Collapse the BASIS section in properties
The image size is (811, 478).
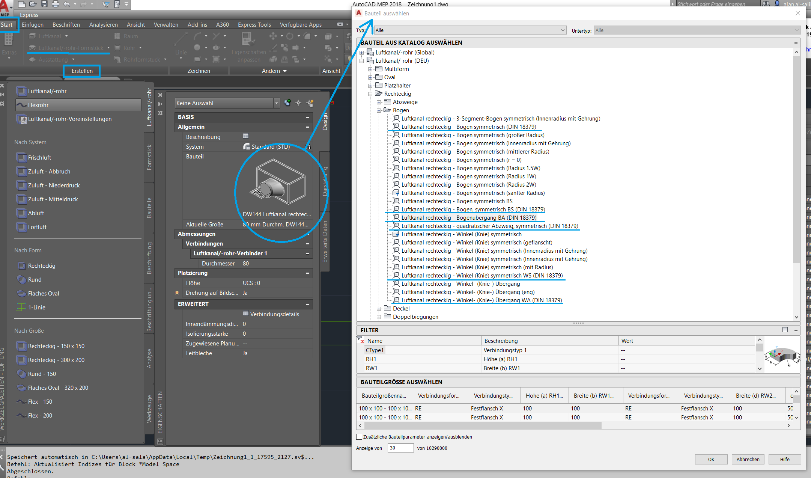307,117
